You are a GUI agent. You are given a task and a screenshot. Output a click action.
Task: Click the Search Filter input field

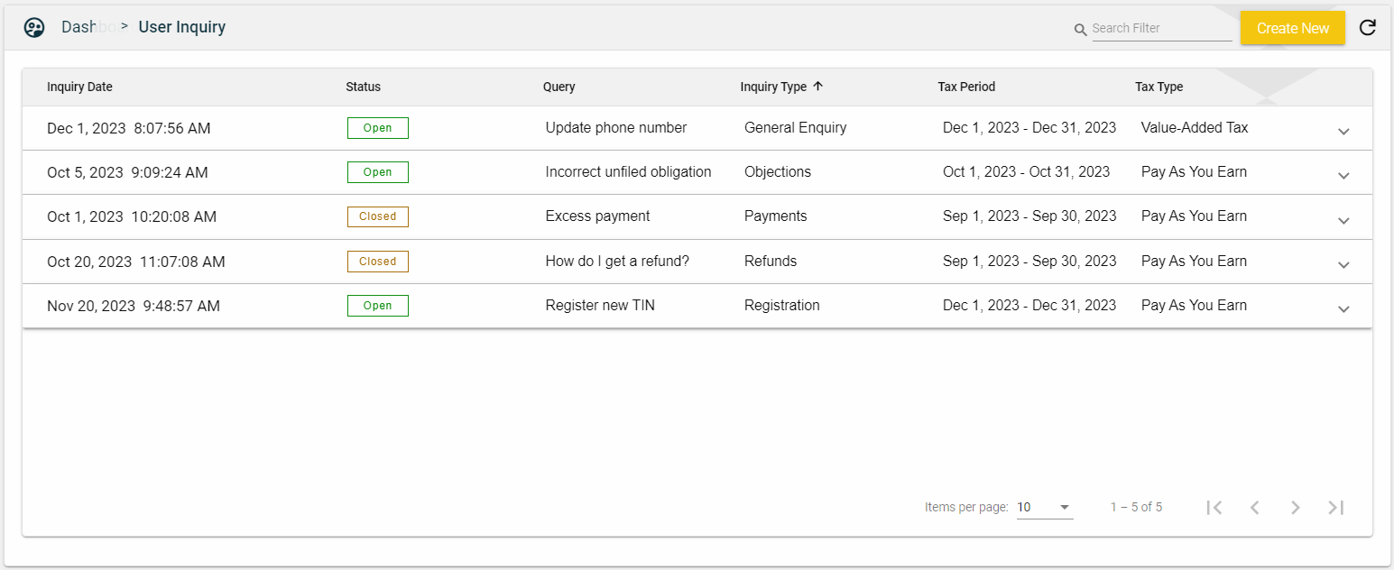click(x=1160, y=29)
